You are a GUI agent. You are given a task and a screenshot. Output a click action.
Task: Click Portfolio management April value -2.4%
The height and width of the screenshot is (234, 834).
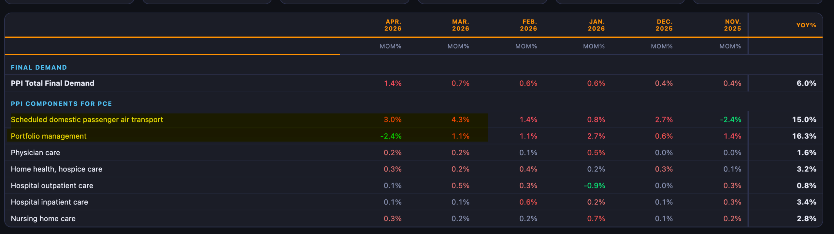point(391,136)
